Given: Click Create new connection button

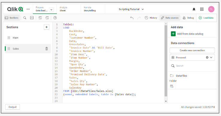Looking at the screenshot, I should coord(192,50).
